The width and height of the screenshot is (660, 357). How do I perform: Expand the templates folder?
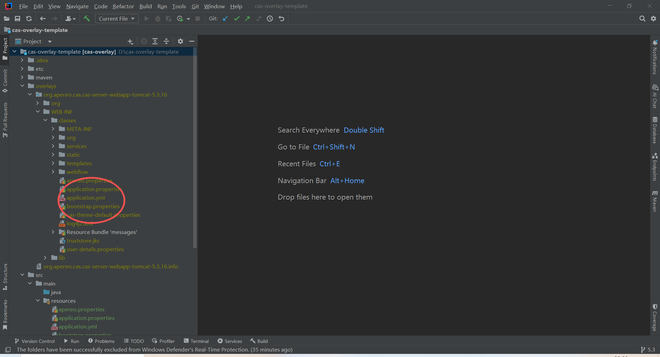(x=53, y=163)
